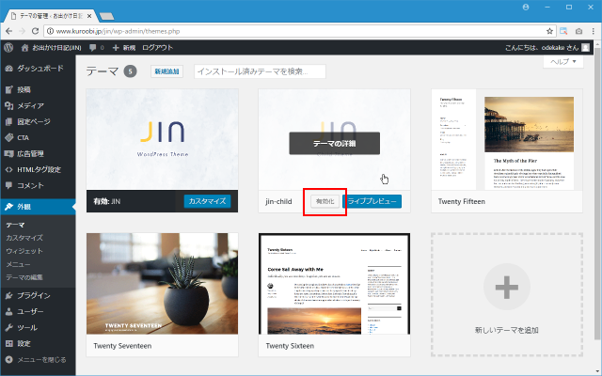Screen dimensions: 602x376
Task: Open the コメント menu
Action: 38,186
